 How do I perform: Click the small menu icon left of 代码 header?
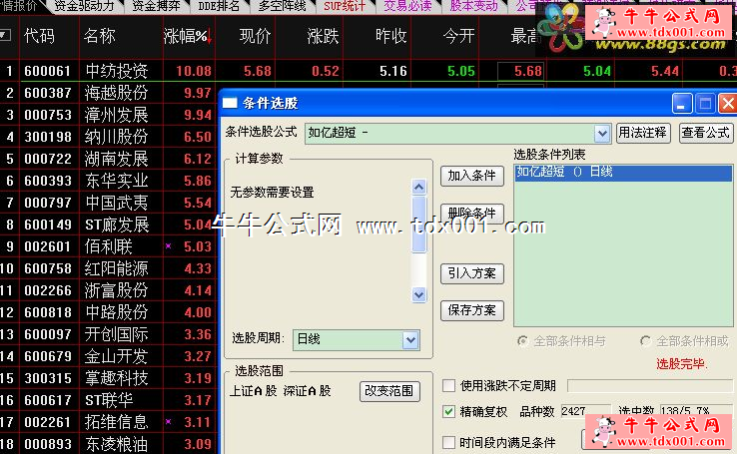[x=5, y=34]
